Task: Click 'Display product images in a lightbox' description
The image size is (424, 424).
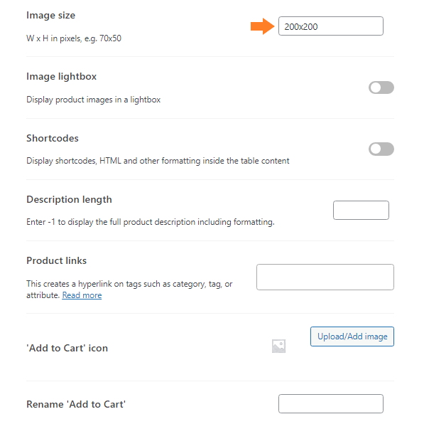Action: [94, 100]
